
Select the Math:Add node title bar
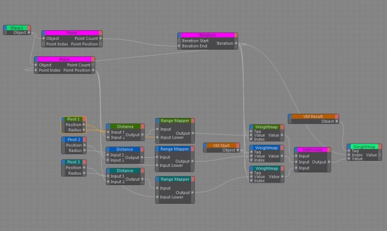pos(313,150)
